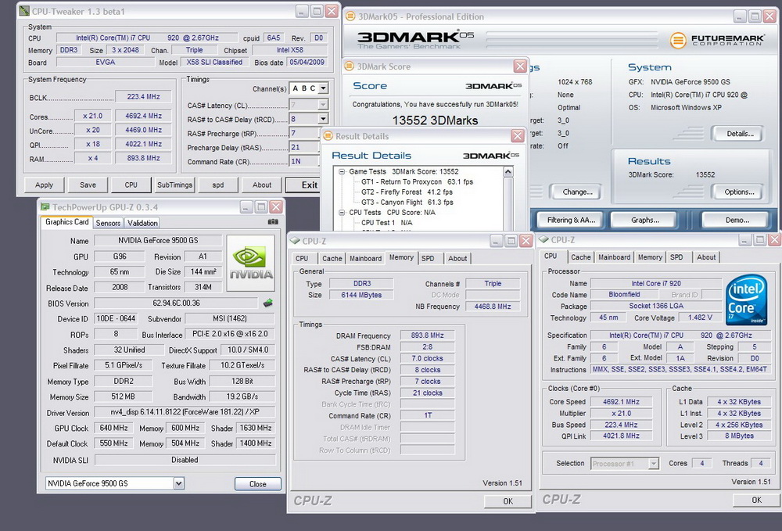782x531 pixels.
Task: Open Filtering & AA... in 3DMark05
Action: tap(571, 220)
